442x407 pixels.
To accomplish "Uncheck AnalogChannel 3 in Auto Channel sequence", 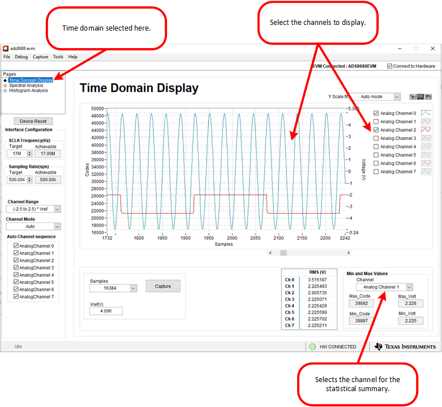I will coord(16,268).
